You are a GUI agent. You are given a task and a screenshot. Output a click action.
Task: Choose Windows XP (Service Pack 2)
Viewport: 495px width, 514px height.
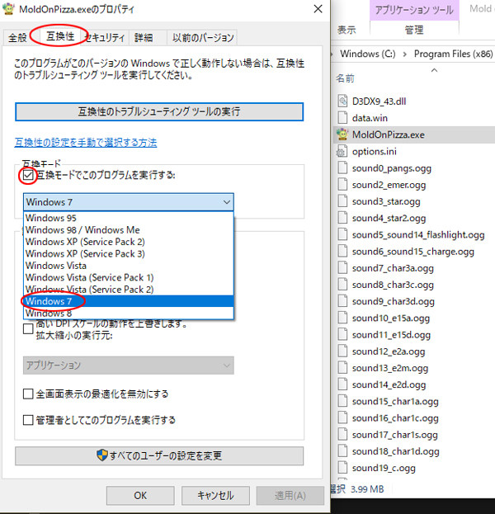[128, 242]
